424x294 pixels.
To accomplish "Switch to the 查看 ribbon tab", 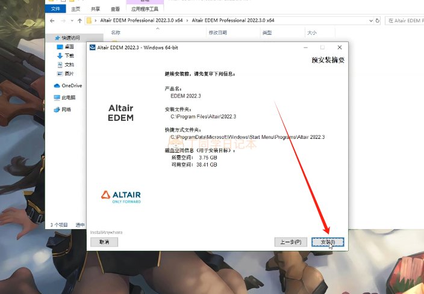I will click(x=115, y=9).
